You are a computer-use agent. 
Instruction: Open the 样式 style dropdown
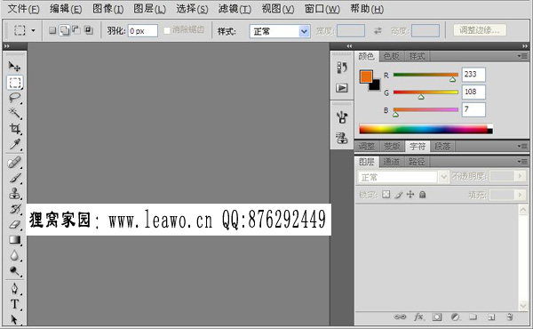click(280, 31)
